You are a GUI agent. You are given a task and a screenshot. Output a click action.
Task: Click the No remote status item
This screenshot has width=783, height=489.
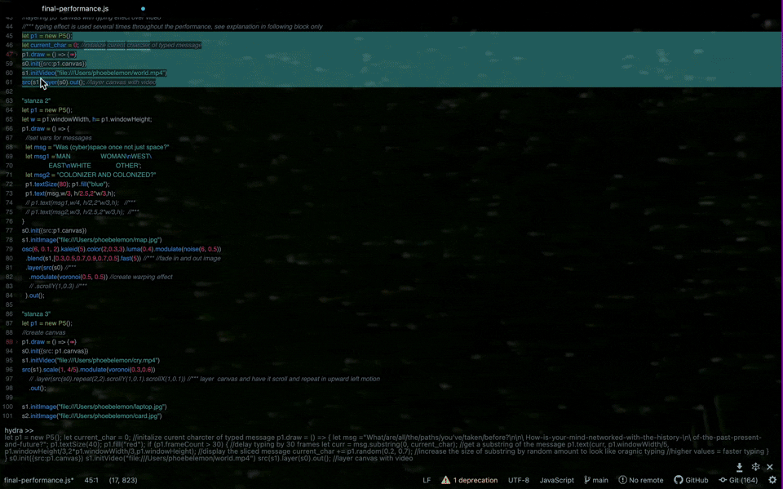[x=640, y=480]
